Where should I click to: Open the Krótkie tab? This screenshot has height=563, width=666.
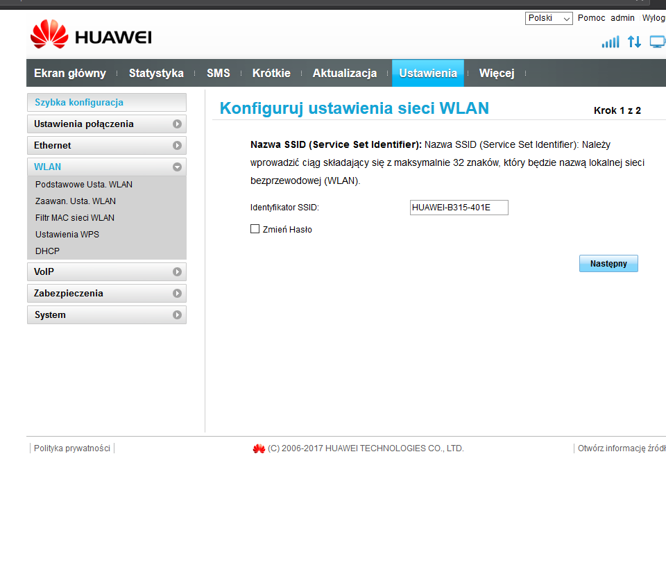[271, 73]
